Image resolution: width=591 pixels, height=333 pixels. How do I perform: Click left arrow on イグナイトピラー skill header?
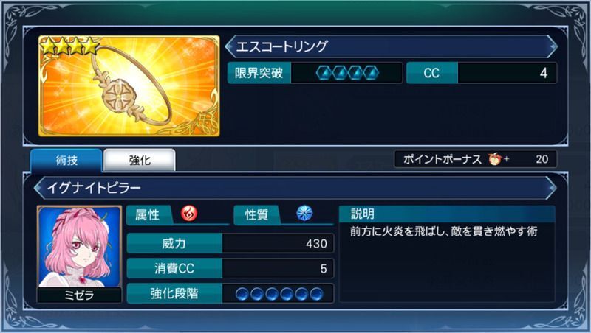(x=39, y=188)
